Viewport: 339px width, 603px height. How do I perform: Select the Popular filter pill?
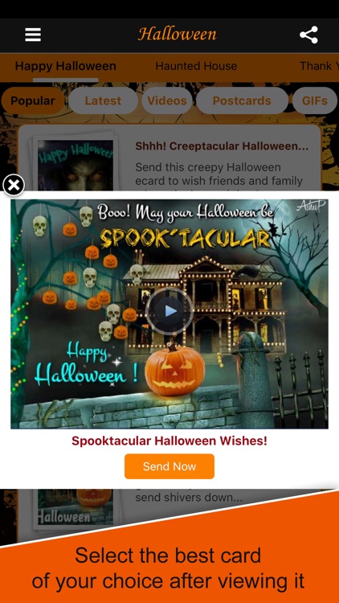coord(33,100)
